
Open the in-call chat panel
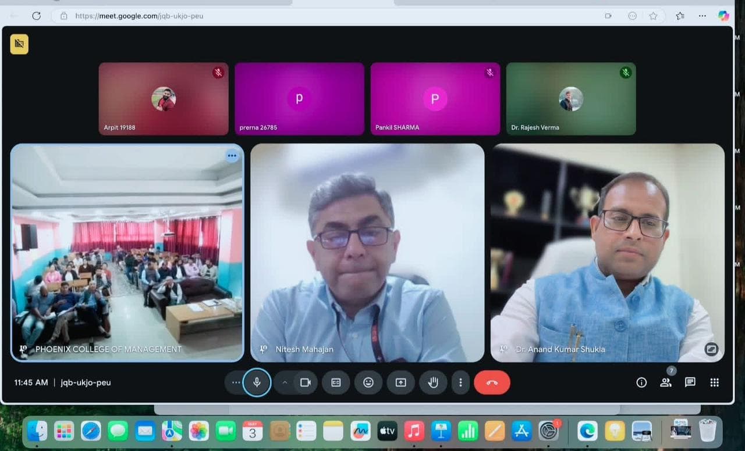[690, 382]
